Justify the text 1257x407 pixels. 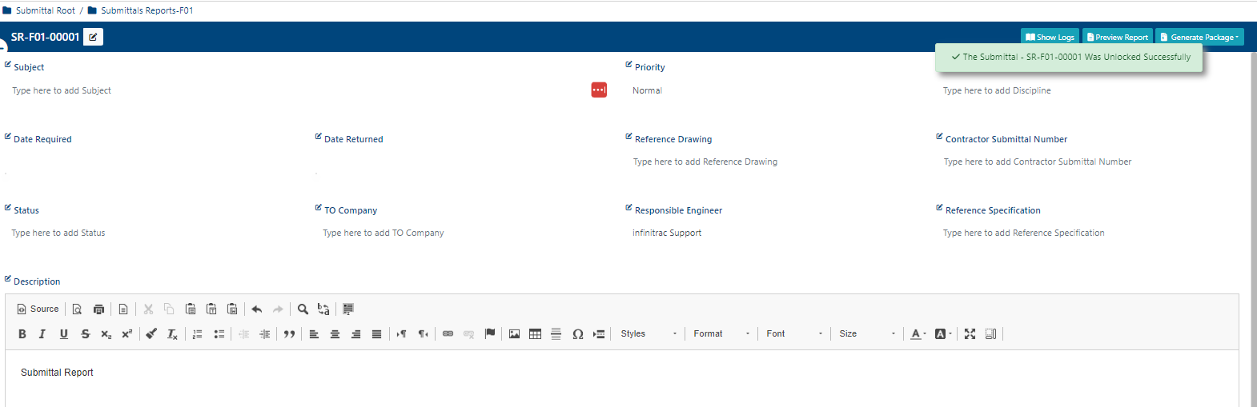coord(376,334)
